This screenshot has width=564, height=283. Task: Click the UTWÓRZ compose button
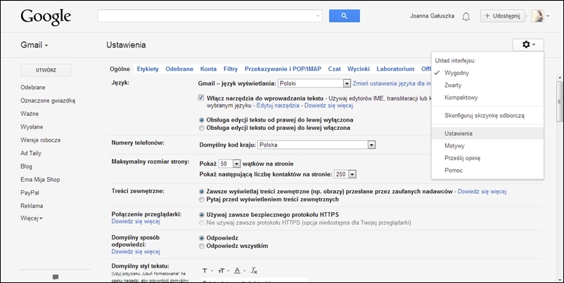click(x=46, y=70)
